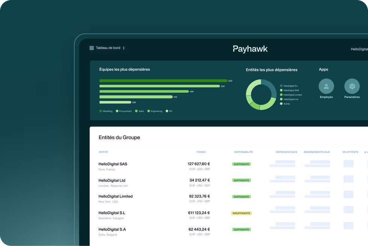This screenshot has width=368, height=246.
Task: Sort by the DÉPENSES DUES column header
Action: (x=287, y=152)
